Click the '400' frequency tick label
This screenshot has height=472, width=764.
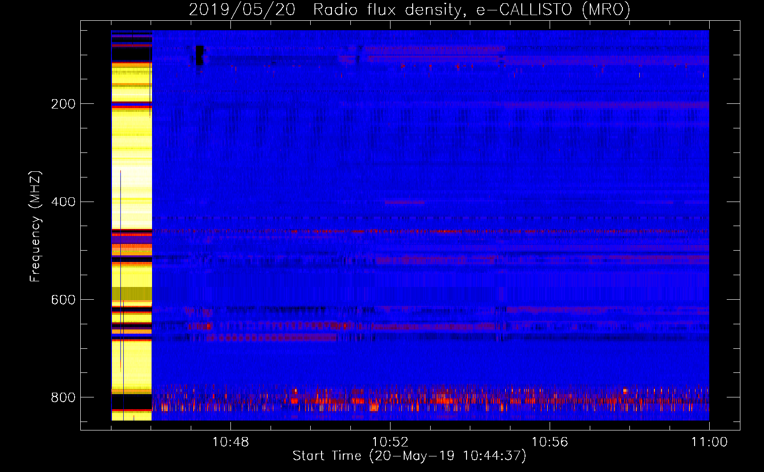click(x=63, y=202)
